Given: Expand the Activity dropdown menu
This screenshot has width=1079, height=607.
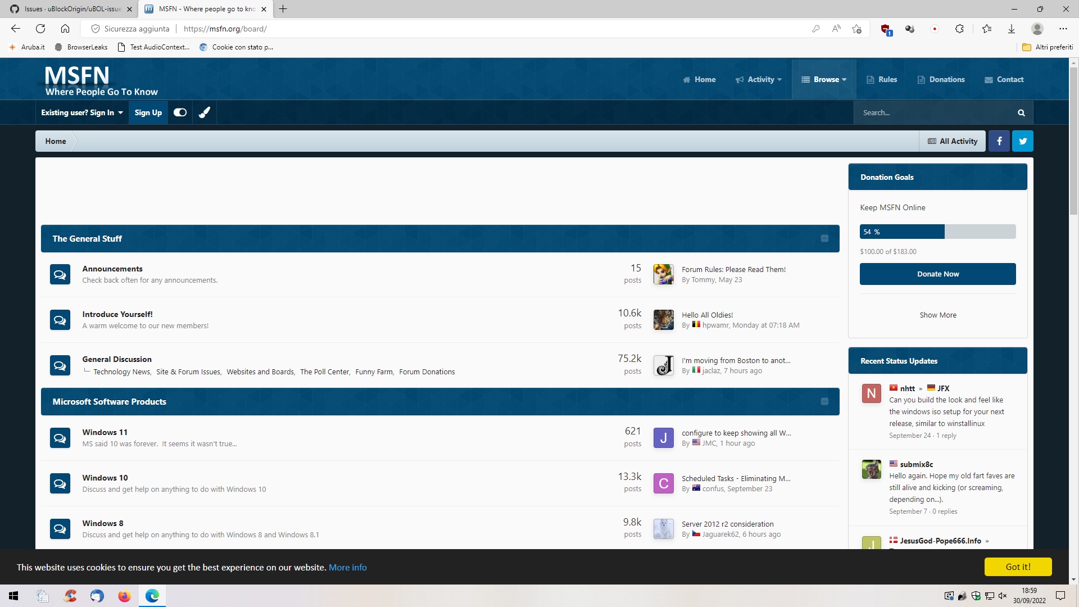Looking at the screenshot, I should (759, 80).
